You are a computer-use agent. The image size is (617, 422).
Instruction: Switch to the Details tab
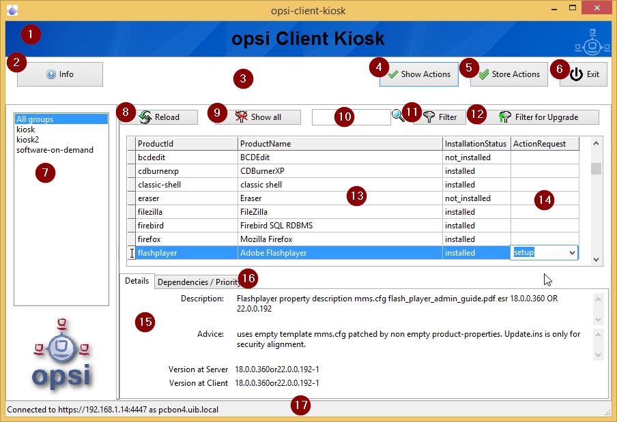[137, 281]
